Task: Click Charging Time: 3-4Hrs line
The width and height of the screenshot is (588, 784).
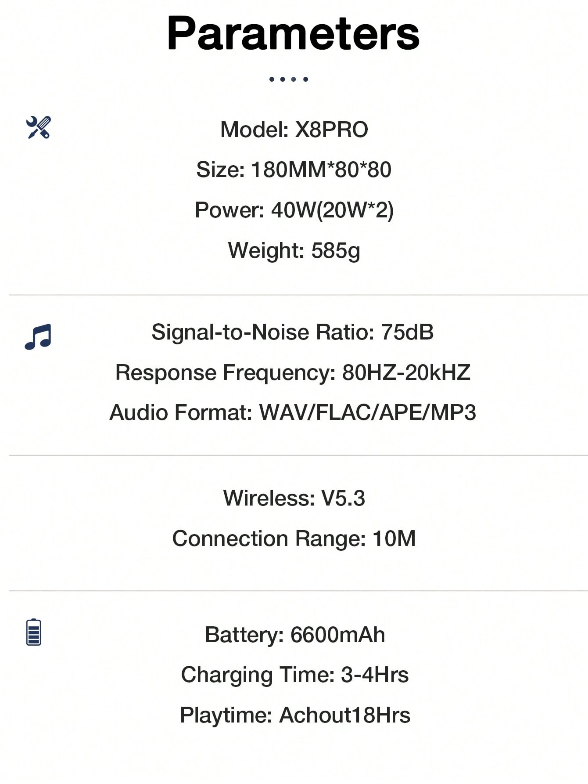Action: pos(295,675)
